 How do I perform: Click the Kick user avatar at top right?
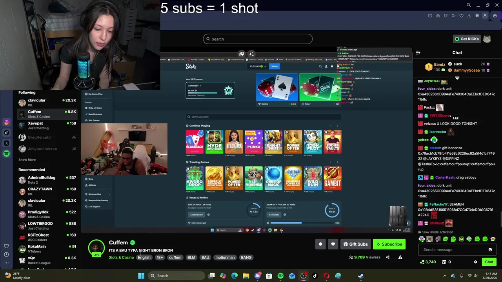[487, 39]
